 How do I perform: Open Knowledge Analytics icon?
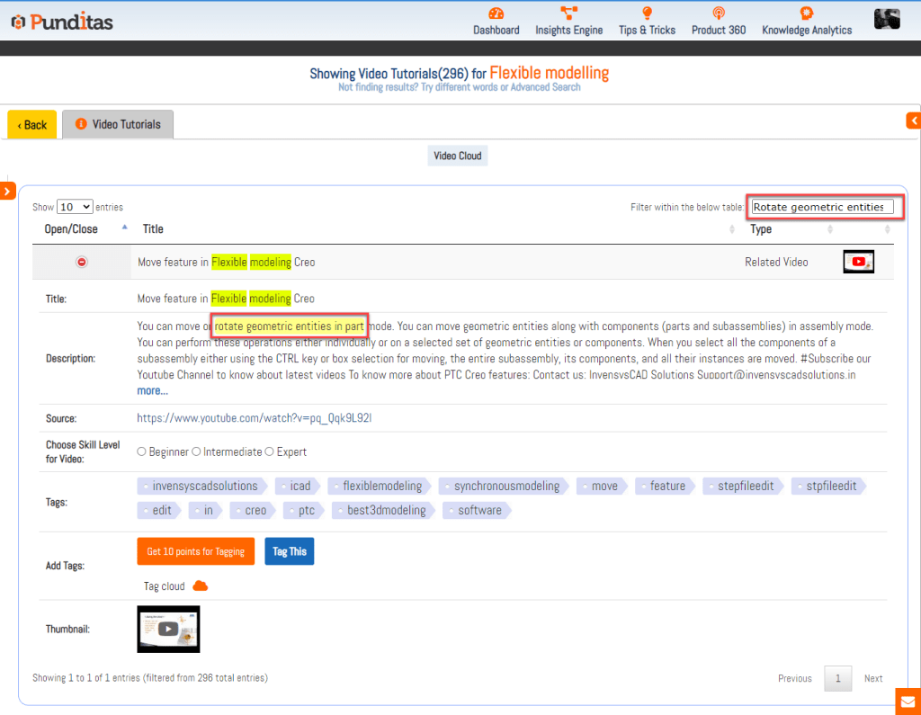click(807, 13)
